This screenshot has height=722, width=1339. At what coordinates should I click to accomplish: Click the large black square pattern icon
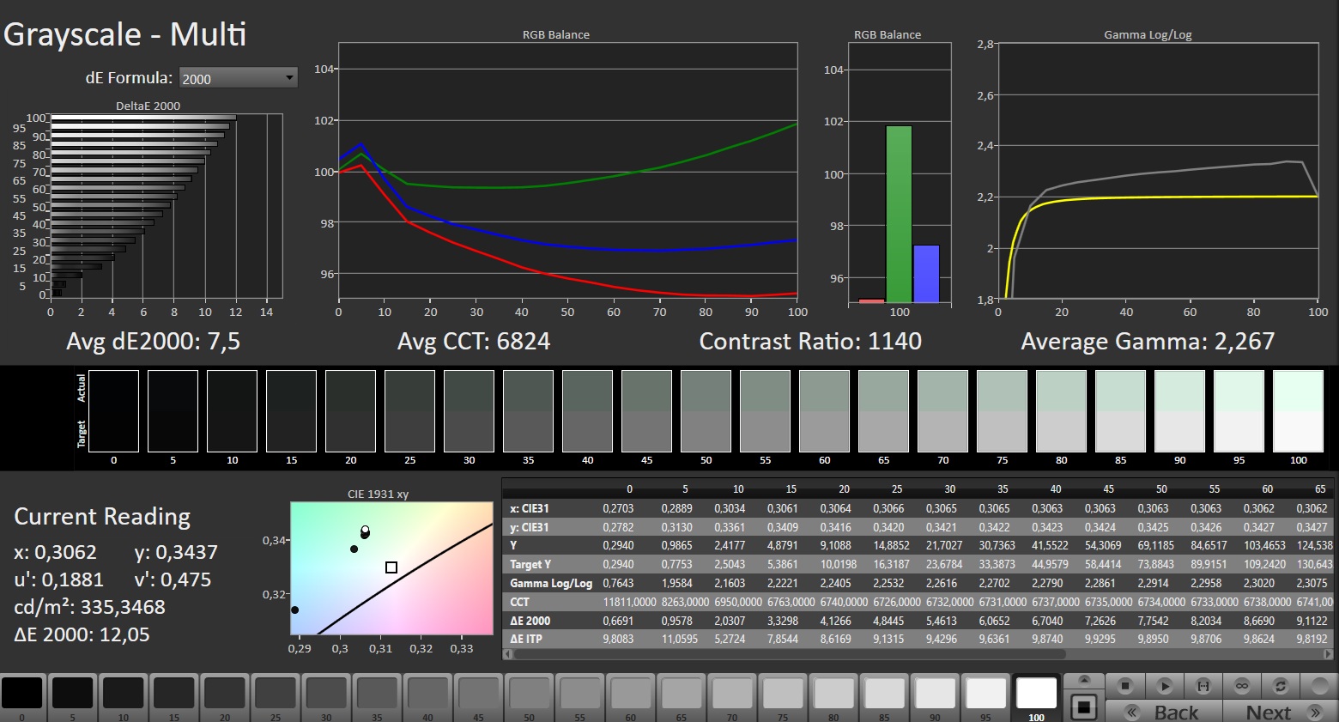1084,707
